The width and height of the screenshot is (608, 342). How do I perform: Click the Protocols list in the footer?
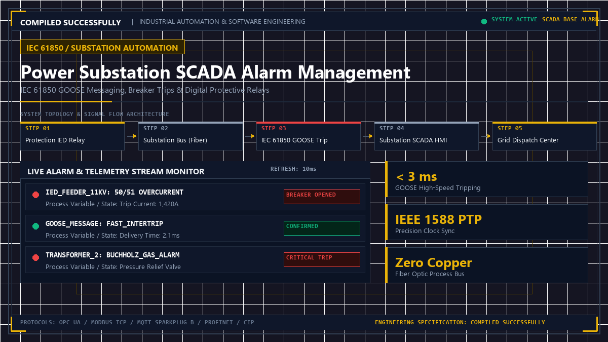pos(137,322)
